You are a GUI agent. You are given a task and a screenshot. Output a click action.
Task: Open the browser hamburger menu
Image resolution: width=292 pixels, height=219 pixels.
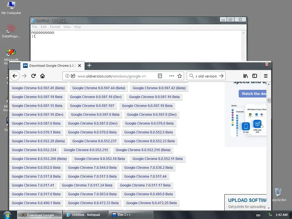[266, 76]
